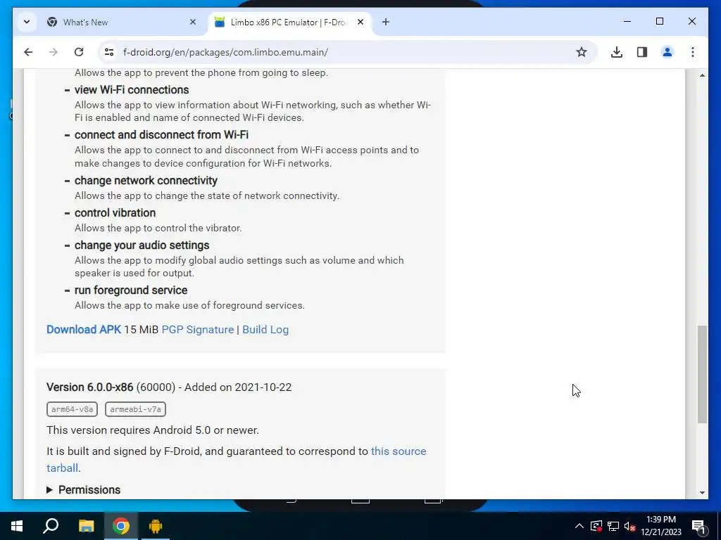The image size is (721, 540).
Task: Click 'change network connectivity' permission heading
Action: [146, 181]
